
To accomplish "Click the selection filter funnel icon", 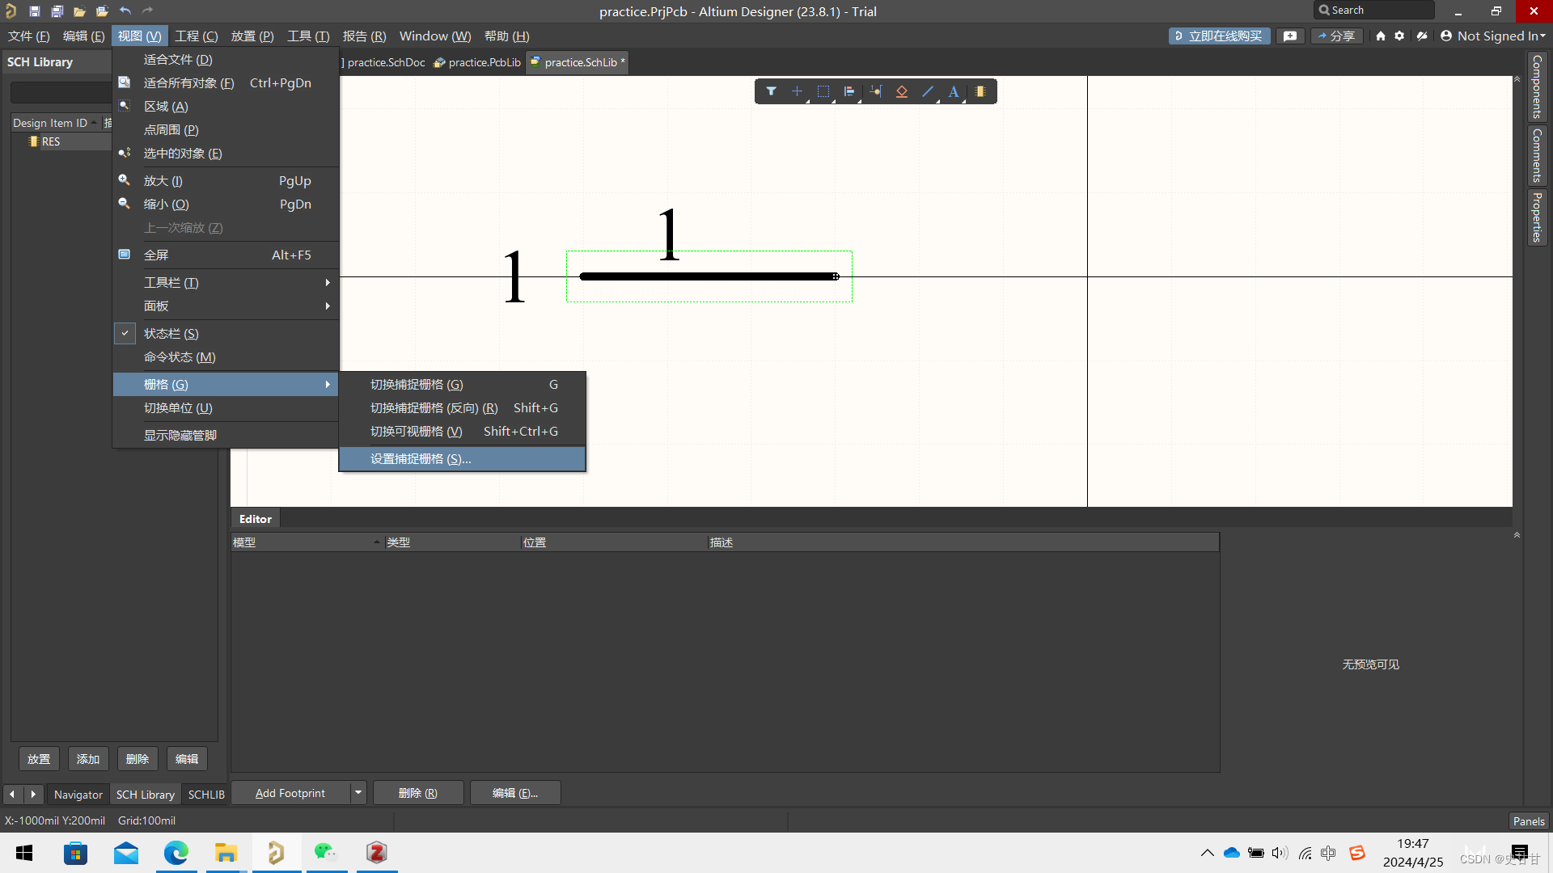I will pos(771,91).
